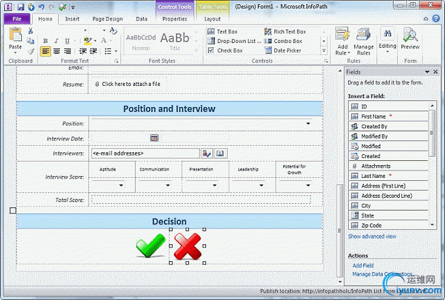The width and height of the screenshot is (445, 300).
Task: Open the bullets list dropdown
Action: pyautogui.click(x=116, y=51)
